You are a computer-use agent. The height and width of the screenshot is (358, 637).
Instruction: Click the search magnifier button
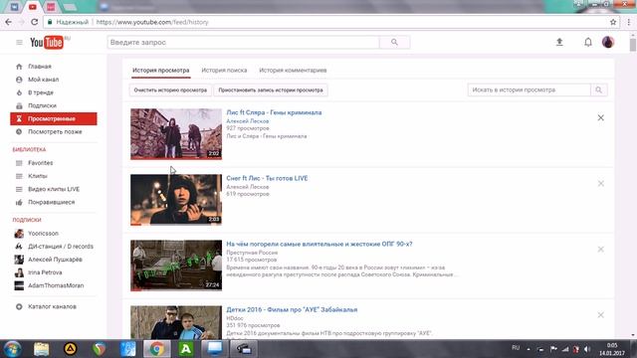tap(394, 42)
